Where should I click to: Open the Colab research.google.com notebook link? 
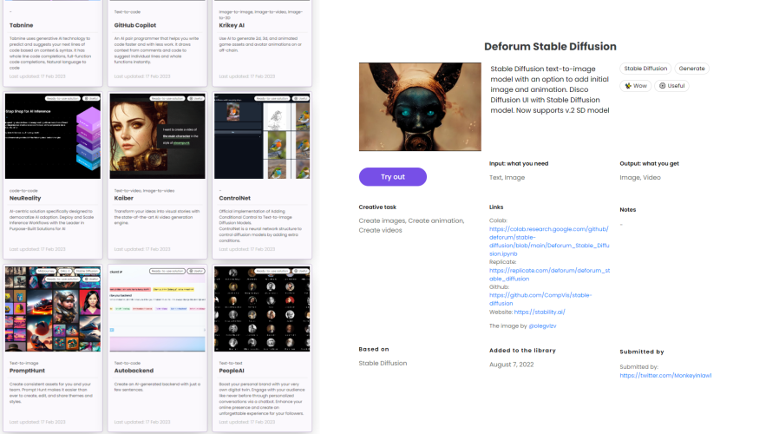pyautogui.click(x=549, y=241)
